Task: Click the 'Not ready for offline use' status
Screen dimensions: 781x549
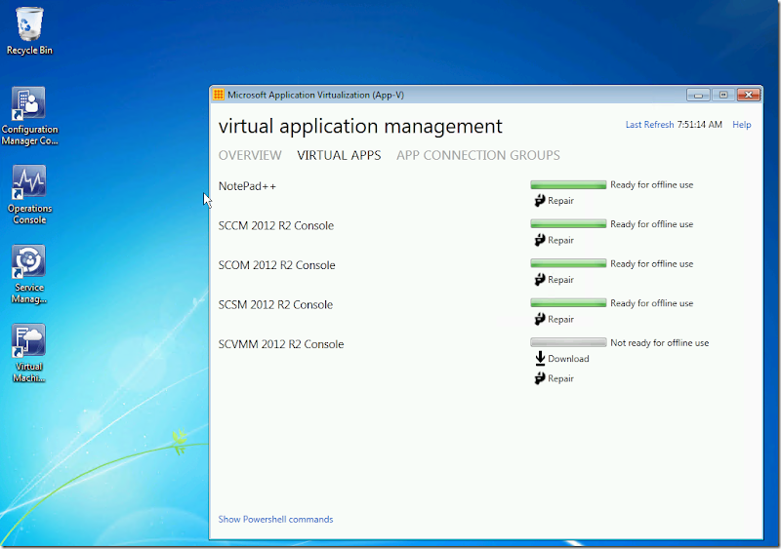Action: (x=660, y=343)
